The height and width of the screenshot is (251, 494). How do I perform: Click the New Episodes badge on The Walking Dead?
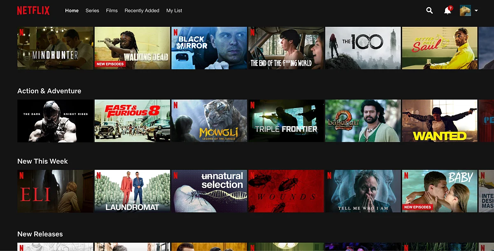(110, 64)
